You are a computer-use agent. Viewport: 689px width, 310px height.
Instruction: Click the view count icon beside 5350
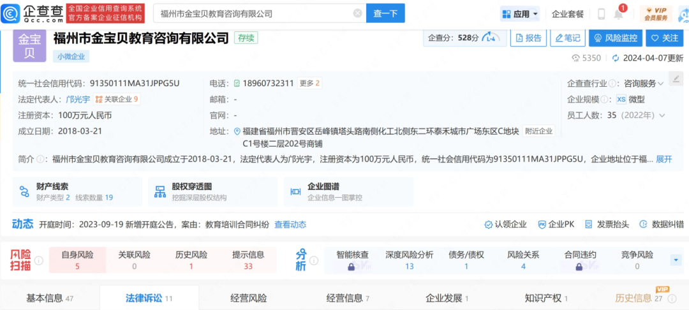pyautogui.click(x=575, y=59)
